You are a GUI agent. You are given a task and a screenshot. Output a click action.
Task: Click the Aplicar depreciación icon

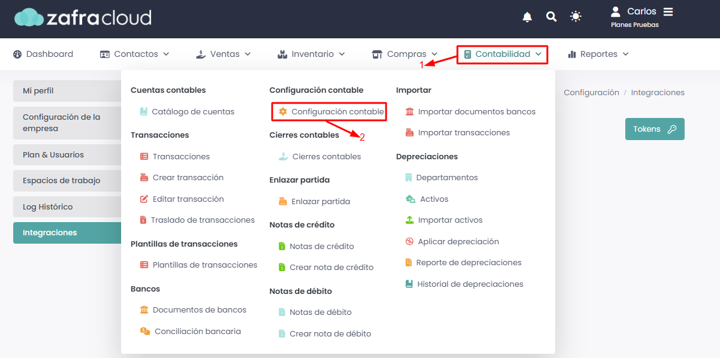click(x=409, y=241)
